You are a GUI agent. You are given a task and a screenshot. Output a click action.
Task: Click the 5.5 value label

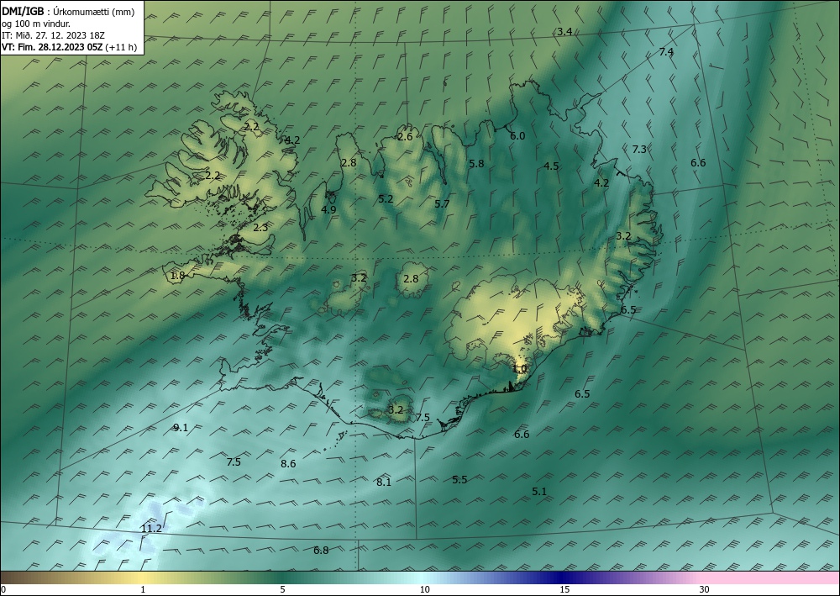tap(459, 480)
